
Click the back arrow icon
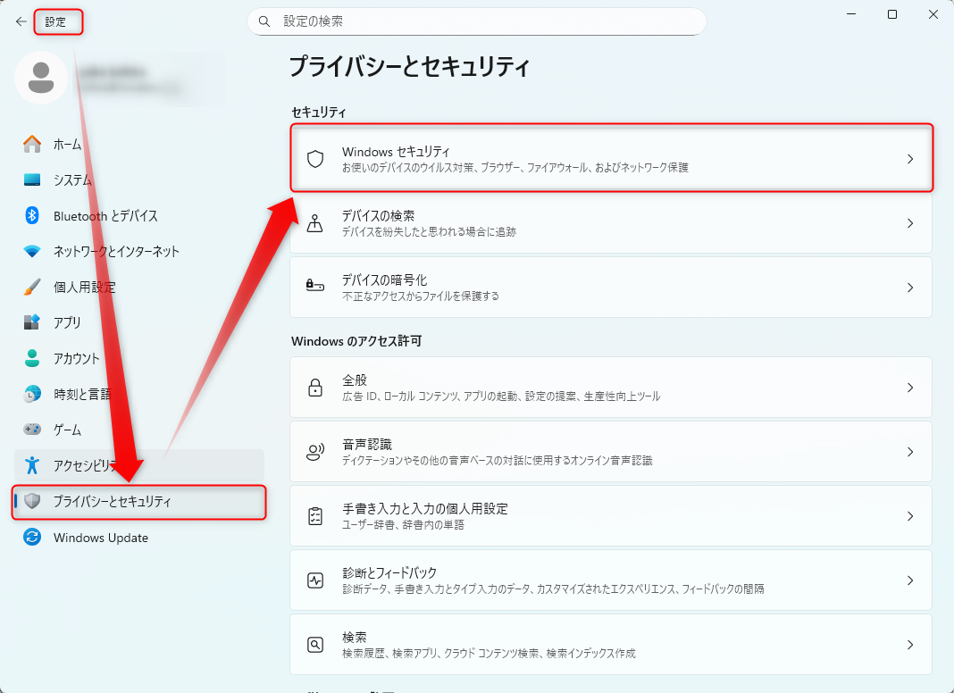(21, 22)
